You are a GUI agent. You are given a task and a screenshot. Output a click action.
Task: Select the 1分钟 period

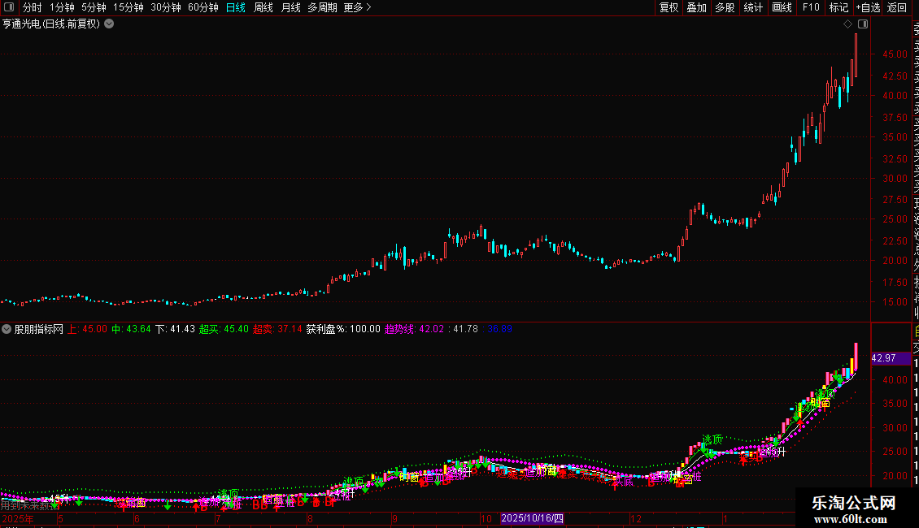pos(62,7)
